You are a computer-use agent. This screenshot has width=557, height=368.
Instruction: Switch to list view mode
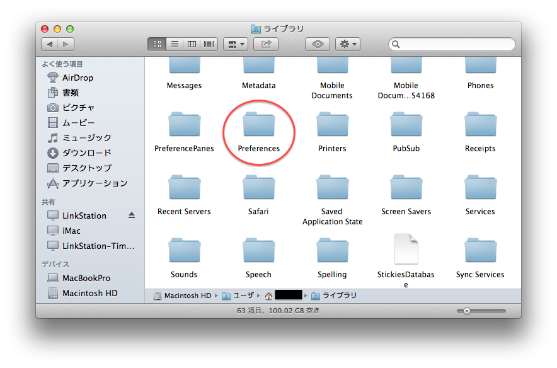point(175,44)
